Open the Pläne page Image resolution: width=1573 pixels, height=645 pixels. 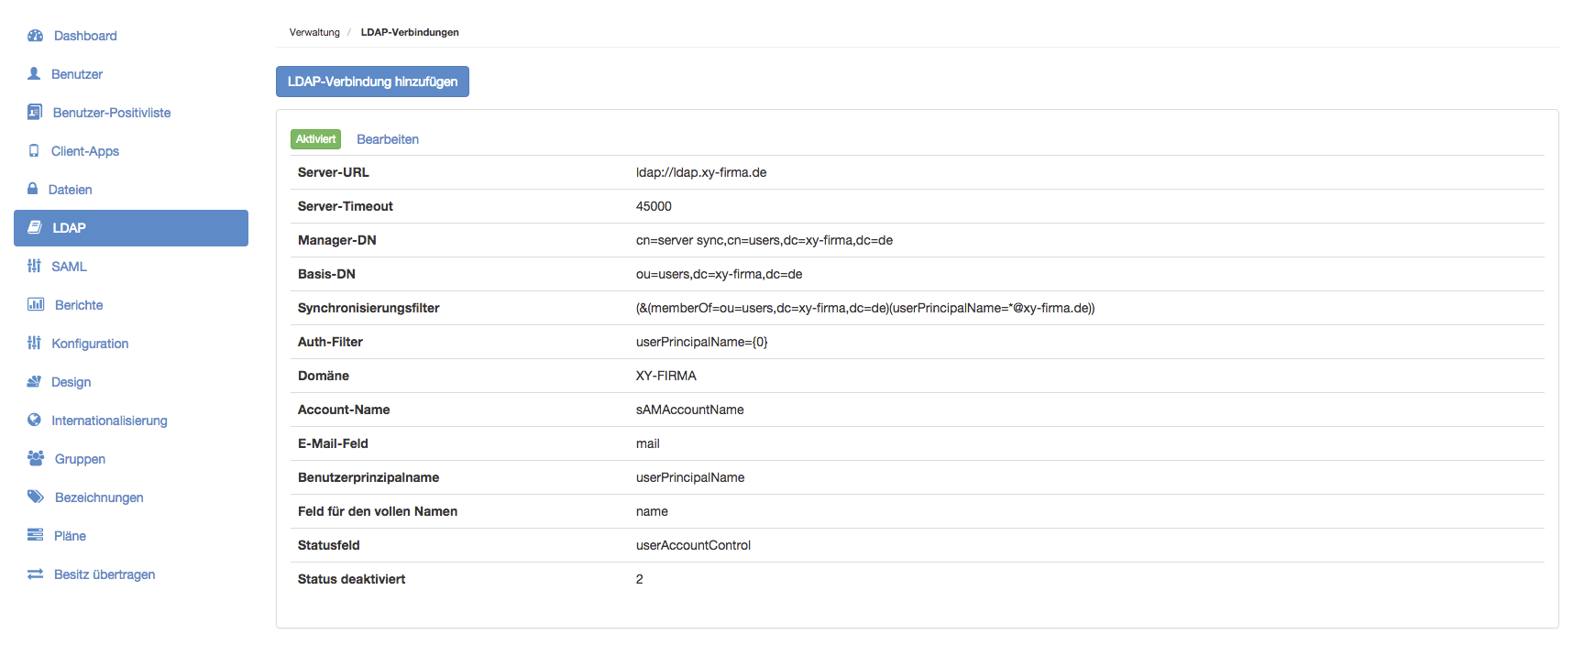(70, 536)
